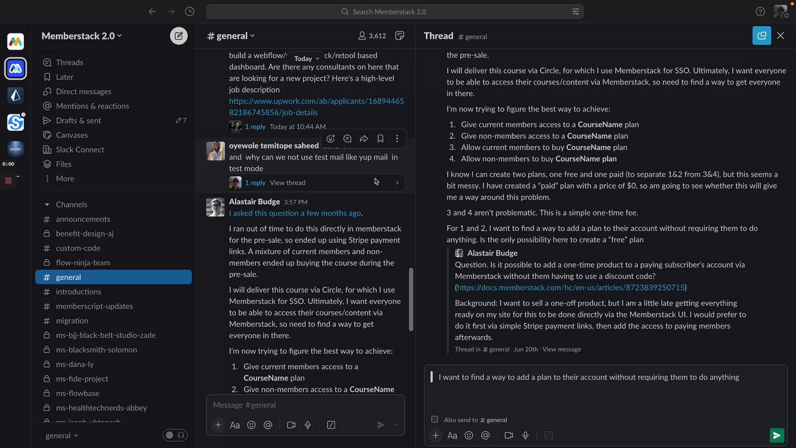Open Mentions & reactions
This screenshot has height=448, width=796.
click(x=92, y=106)
